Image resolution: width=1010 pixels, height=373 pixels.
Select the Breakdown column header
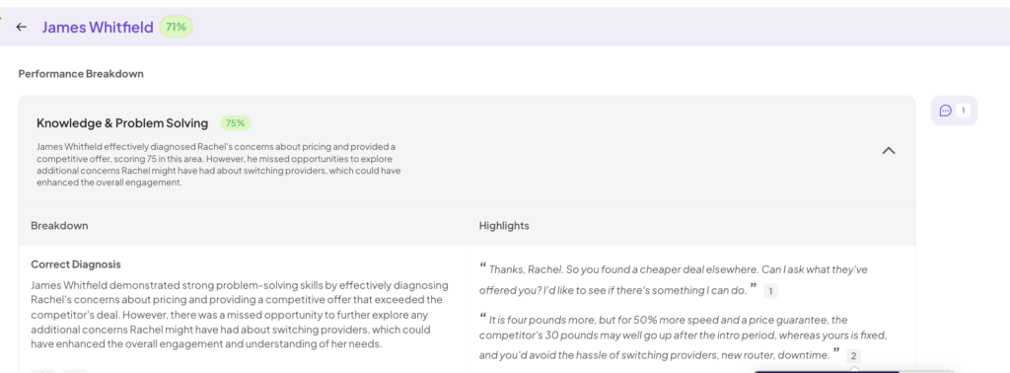[59, 225]
